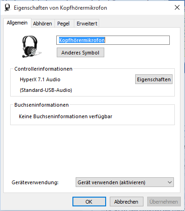The width and height of the screenshot is (185, 211).
Task: Open the Pegel tab
Action: click(x=63, y=24)
